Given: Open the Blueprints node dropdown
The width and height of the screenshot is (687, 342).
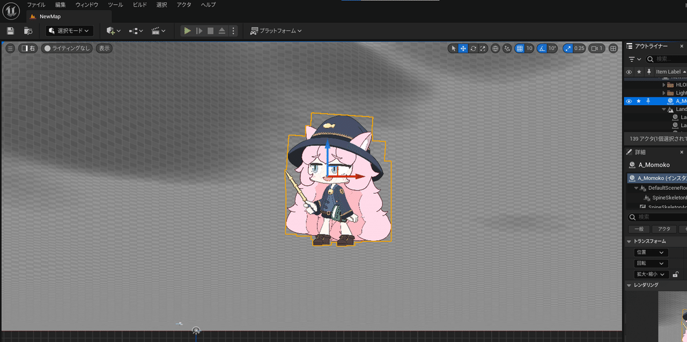Looking at the screenshot, I should (x=136, y=31).
